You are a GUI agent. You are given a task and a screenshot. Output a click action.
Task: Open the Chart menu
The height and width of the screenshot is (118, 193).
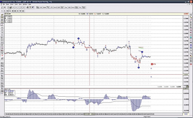[12, 4]
